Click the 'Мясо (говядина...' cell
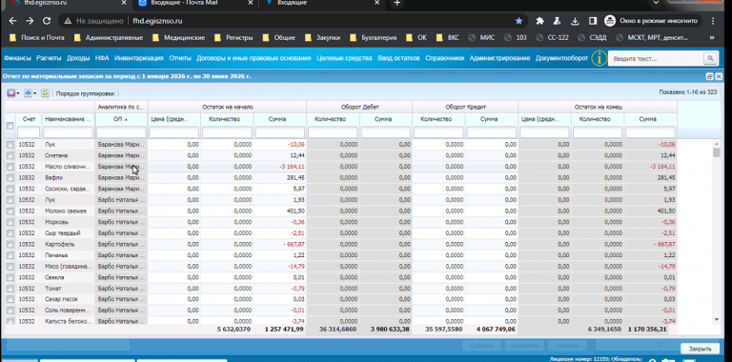Image resolution: width=732 pixels, height=362 pixels. tap(68, 267)
